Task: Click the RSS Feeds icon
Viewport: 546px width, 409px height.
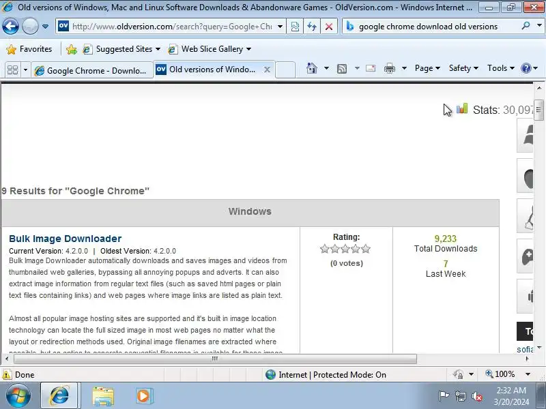Action: 342,69
